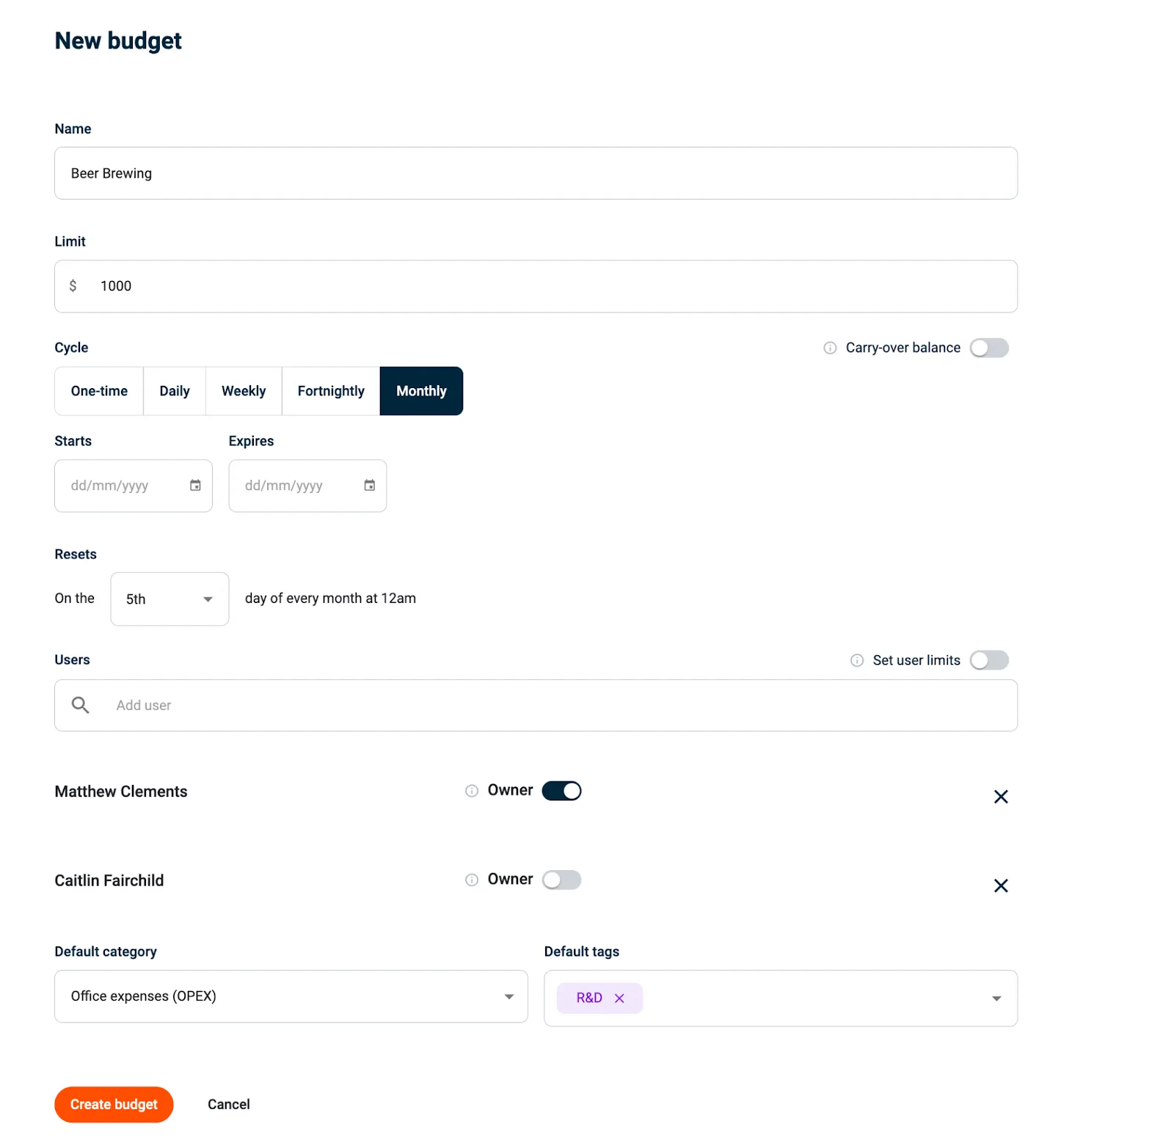Click the info icon next to Carry-over balance
The width and height of the screenshot is (1174, 1143).
click(829, 348)
